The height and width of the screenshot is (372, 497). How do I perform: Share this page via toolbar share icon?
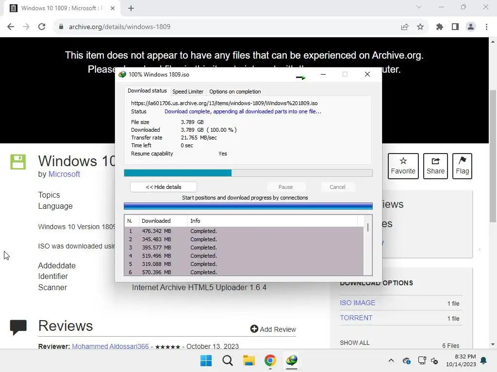404,27
